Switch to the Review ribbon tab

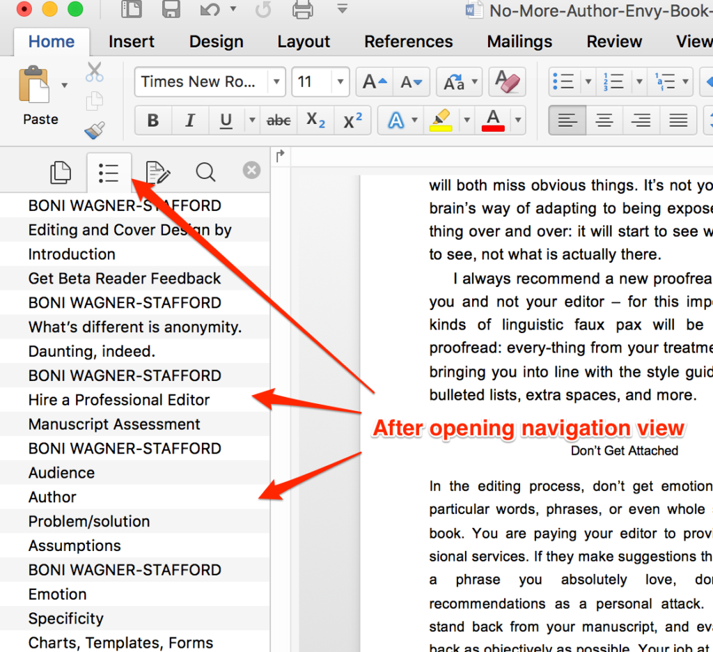[x=614, y=41]
